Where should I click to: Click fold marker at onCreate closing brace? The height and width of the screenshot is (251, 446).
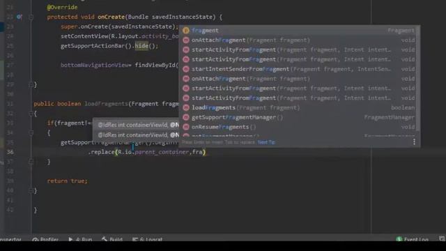pos(31,84)
